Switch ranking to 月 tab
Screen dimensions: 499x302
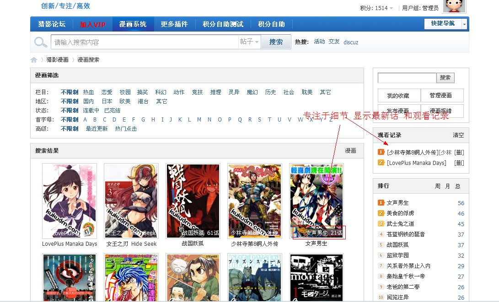pyautogui.click(x=447, y=186)
